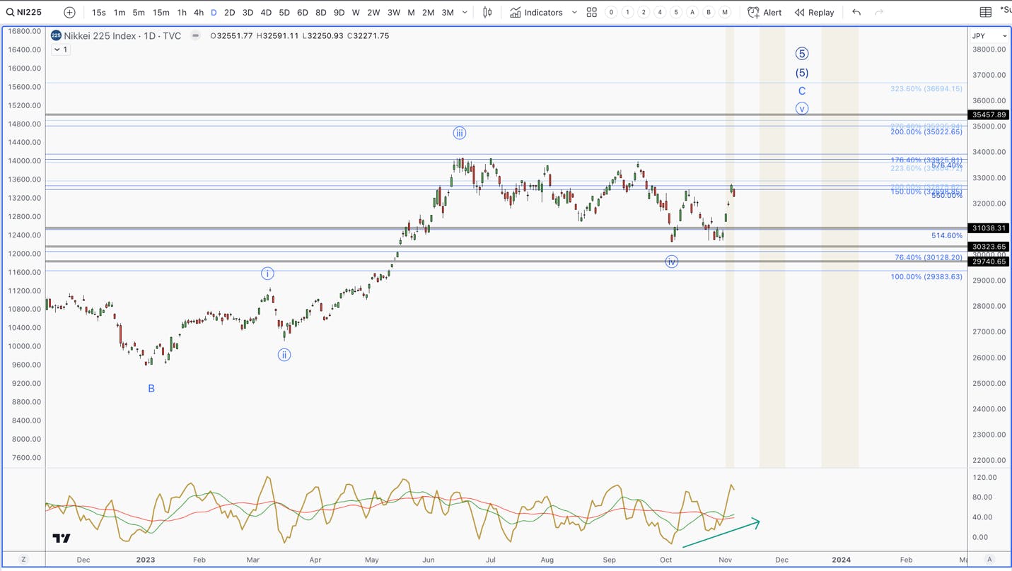1012x571 pixels.
Task: Toggle the indicator legend visibility dot
Action: [x=195, y=35]
